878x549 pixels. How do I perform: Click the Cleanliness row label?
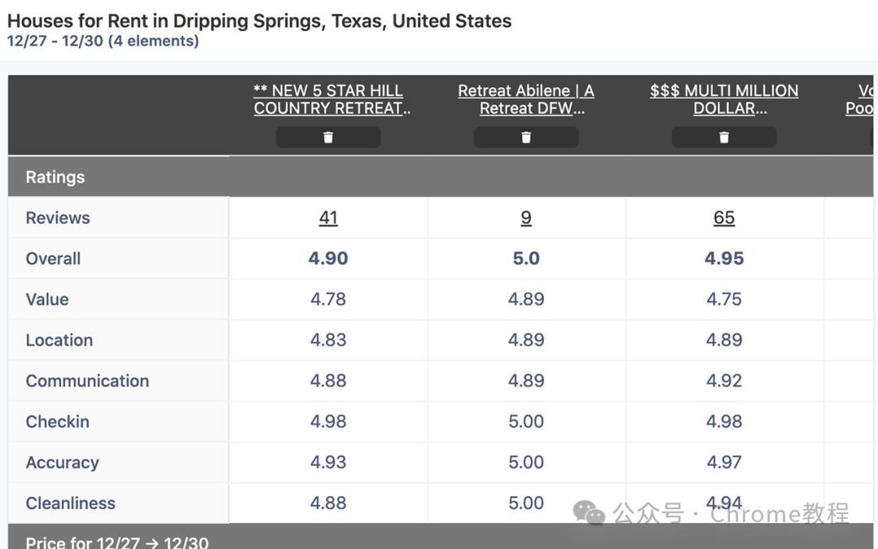(x=71, y=503)
